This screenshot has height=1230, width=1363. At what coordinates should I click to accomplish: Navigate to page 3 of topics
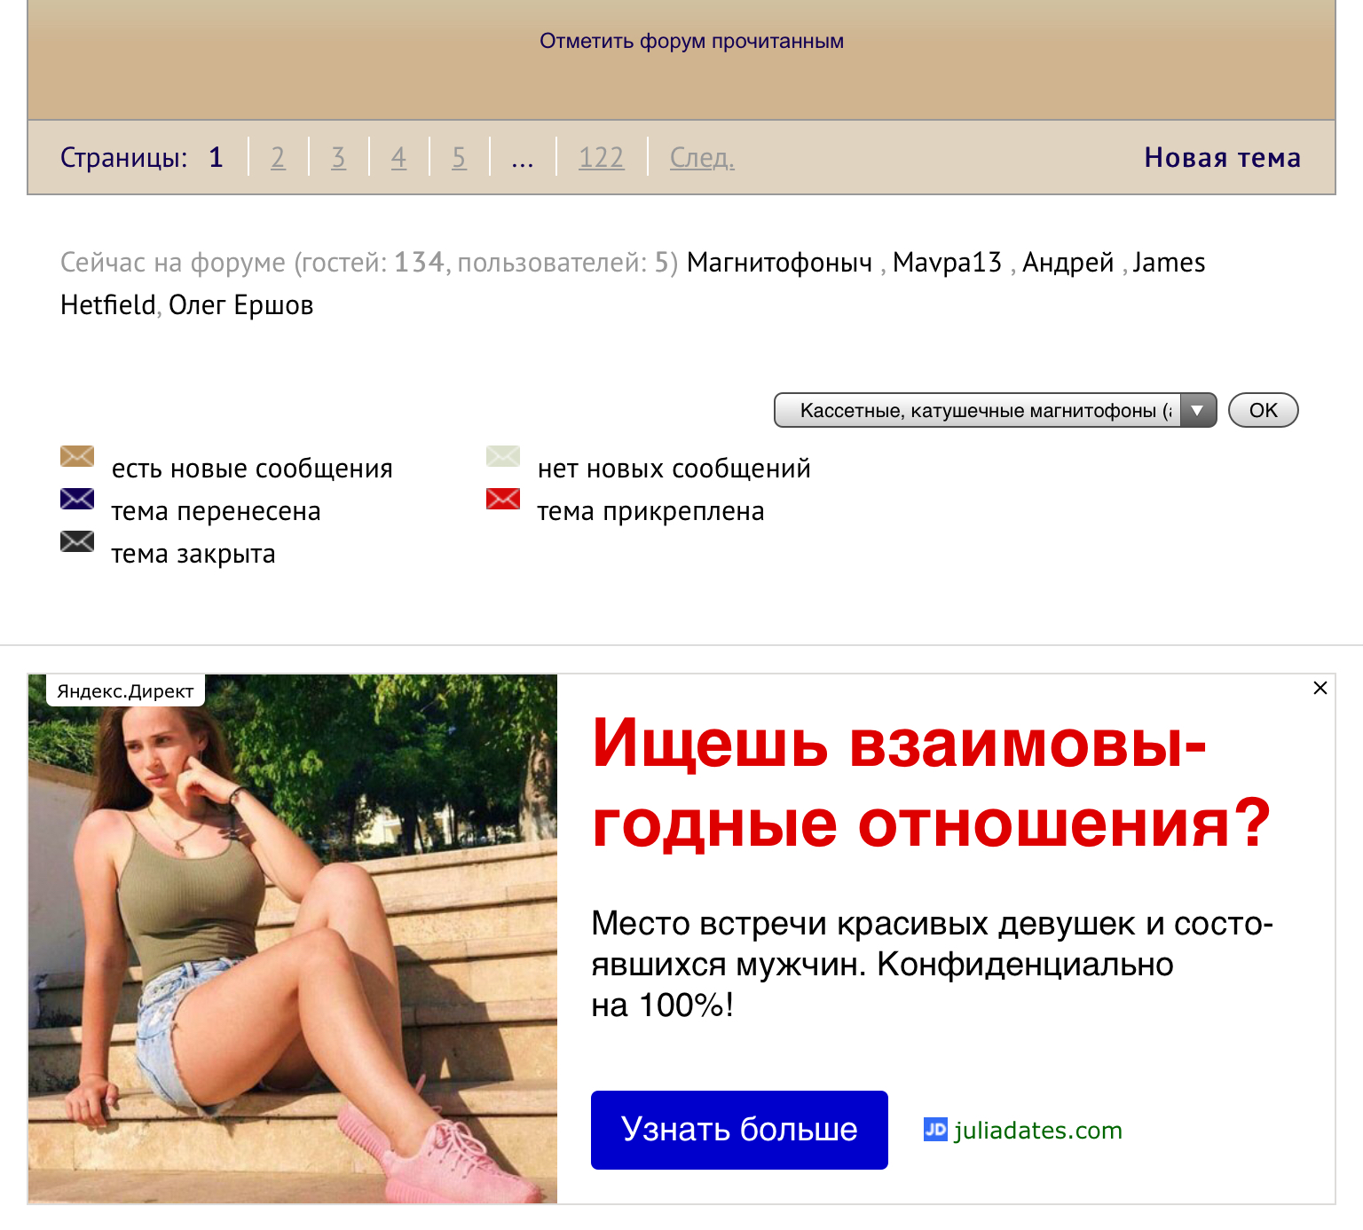[x=338, y=158]
